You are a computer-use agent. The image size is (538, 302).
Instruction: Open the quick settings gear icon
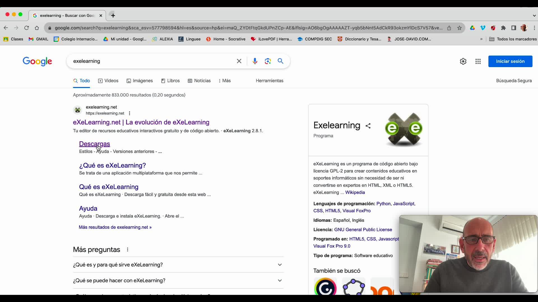(463, 61)
